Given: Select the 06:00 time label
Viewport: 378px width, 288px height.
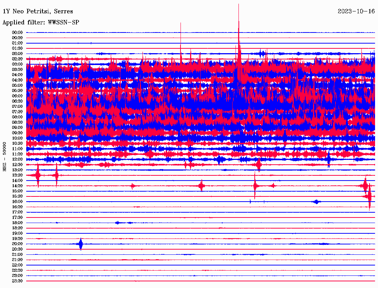Looking at the screenshot, I should point(18,96).
